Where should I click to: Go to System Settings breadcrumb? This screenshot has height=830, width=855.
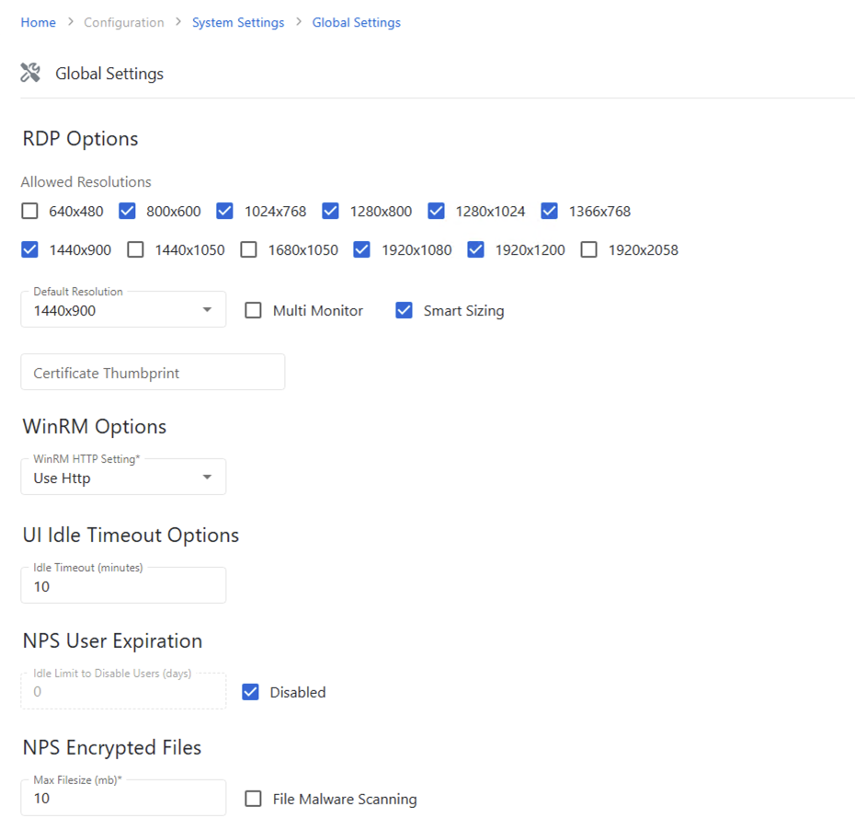pos(238,22)
